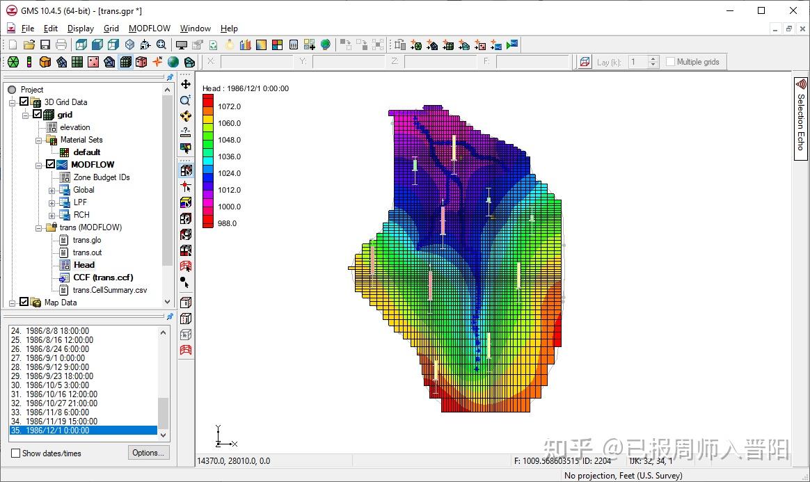This screenshot has width=810, height=482.
Task: Click the red 1072.0 color in the legend
Action: click(208, 102)
